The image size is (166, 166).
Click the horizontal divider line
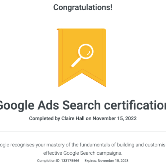pyautogui.click(x=83, y=131)
